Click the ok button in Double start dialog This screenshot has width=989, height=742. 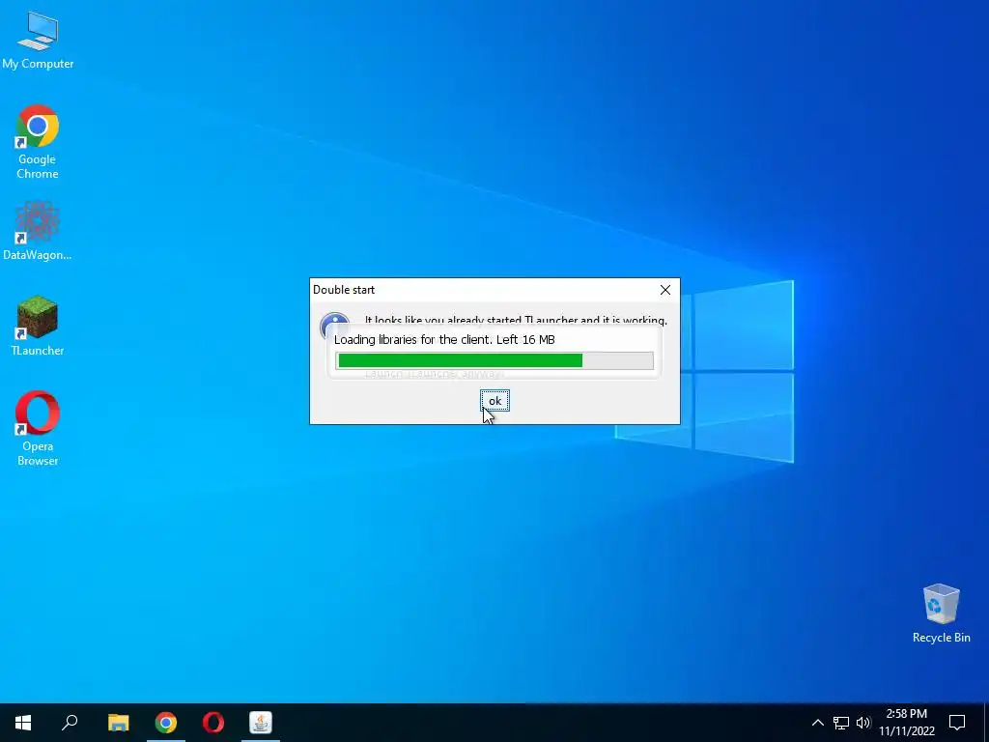(x=494, y=401)
